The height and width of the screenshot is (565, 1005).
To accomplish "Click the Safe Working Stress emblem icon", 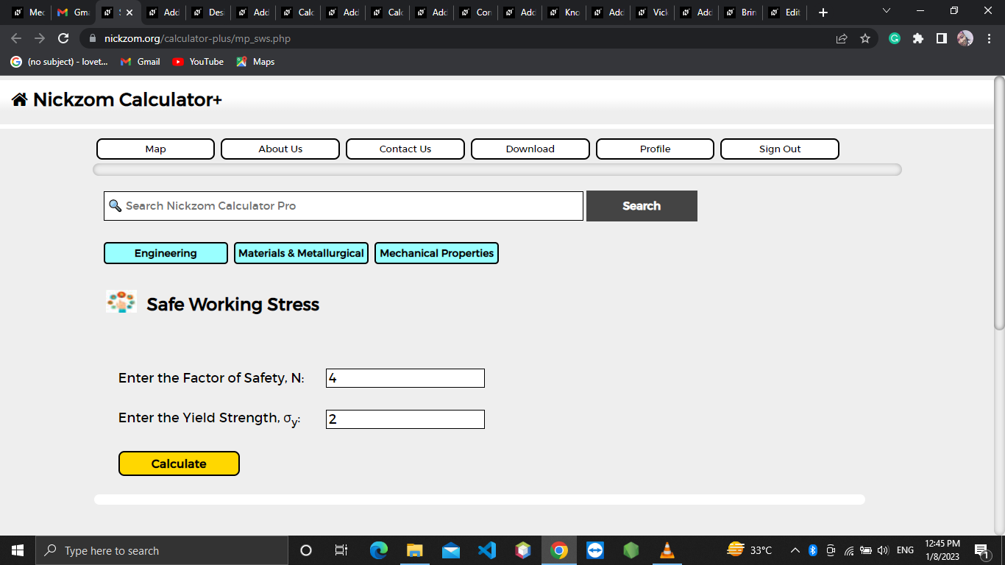I will point(121,302).
